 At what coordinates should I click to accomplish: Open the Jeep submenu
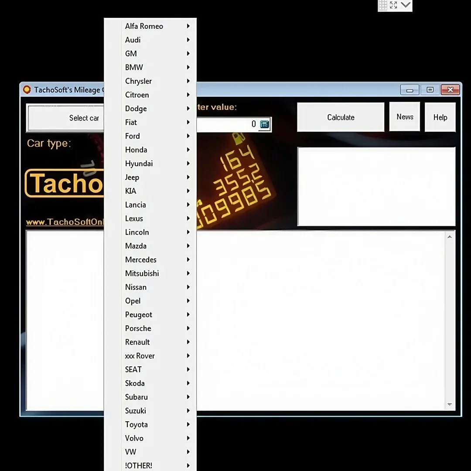(150, 177)
